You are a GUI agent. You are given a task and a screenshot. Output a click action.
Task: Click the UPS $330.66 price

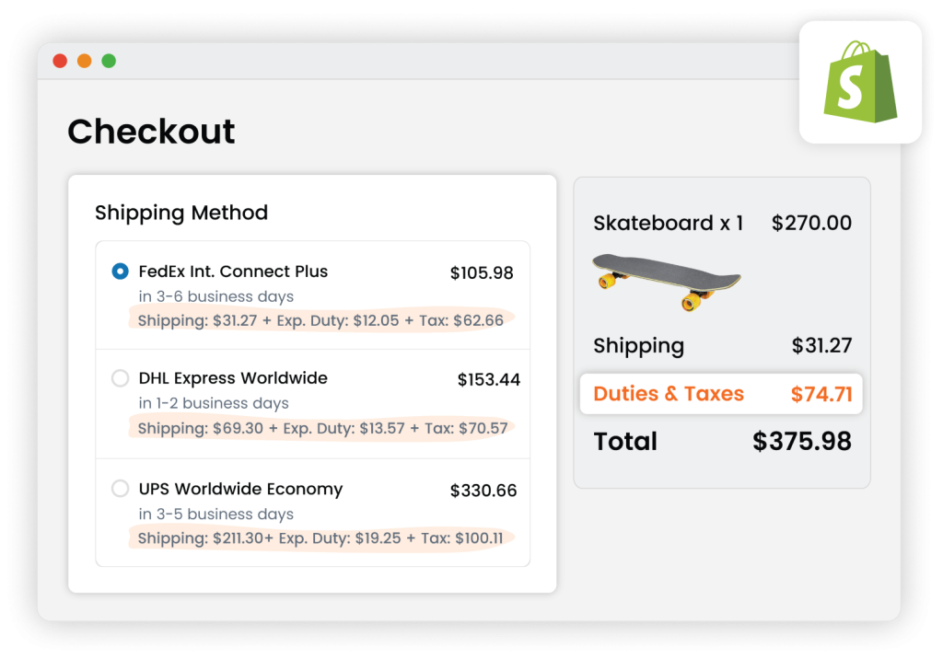pos(483,491)
